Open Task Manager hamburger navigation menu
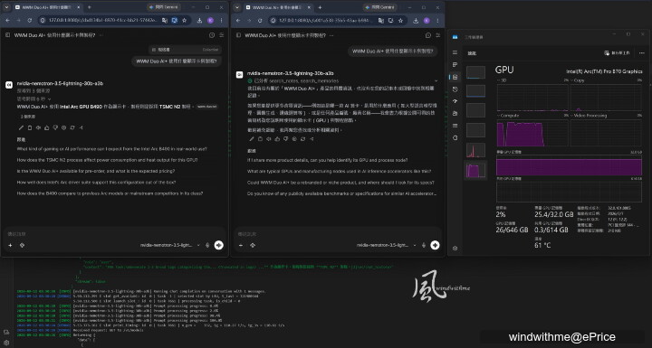652x348 pixels. point(455,52)
